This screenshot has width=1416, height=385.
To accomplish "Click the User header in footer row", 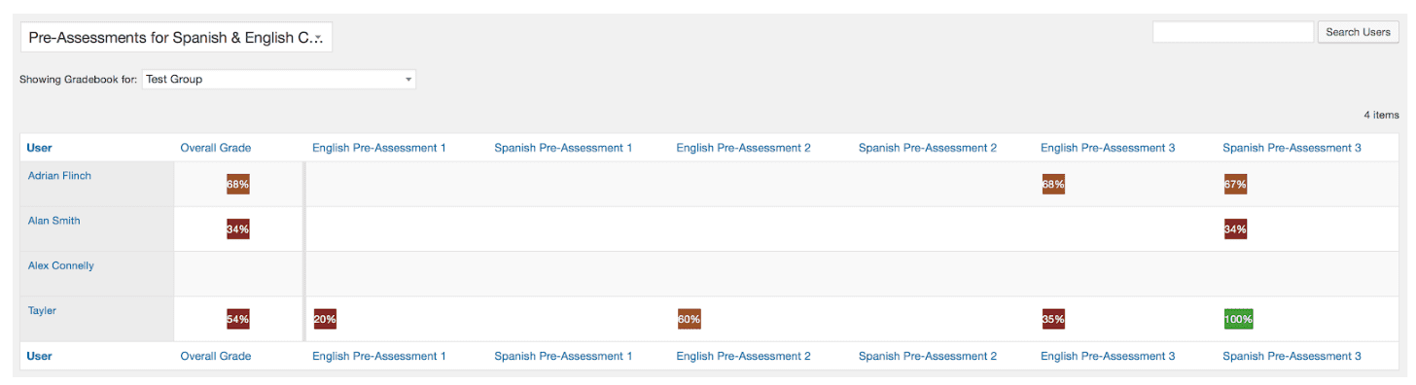I will coord(40,356).
